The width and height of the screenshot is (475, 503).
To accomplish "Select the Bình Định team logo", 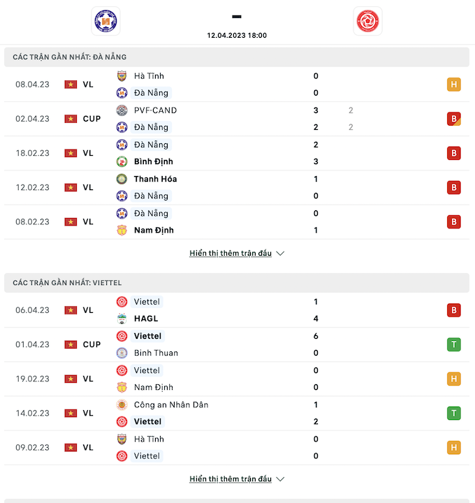I will (122, 161).
